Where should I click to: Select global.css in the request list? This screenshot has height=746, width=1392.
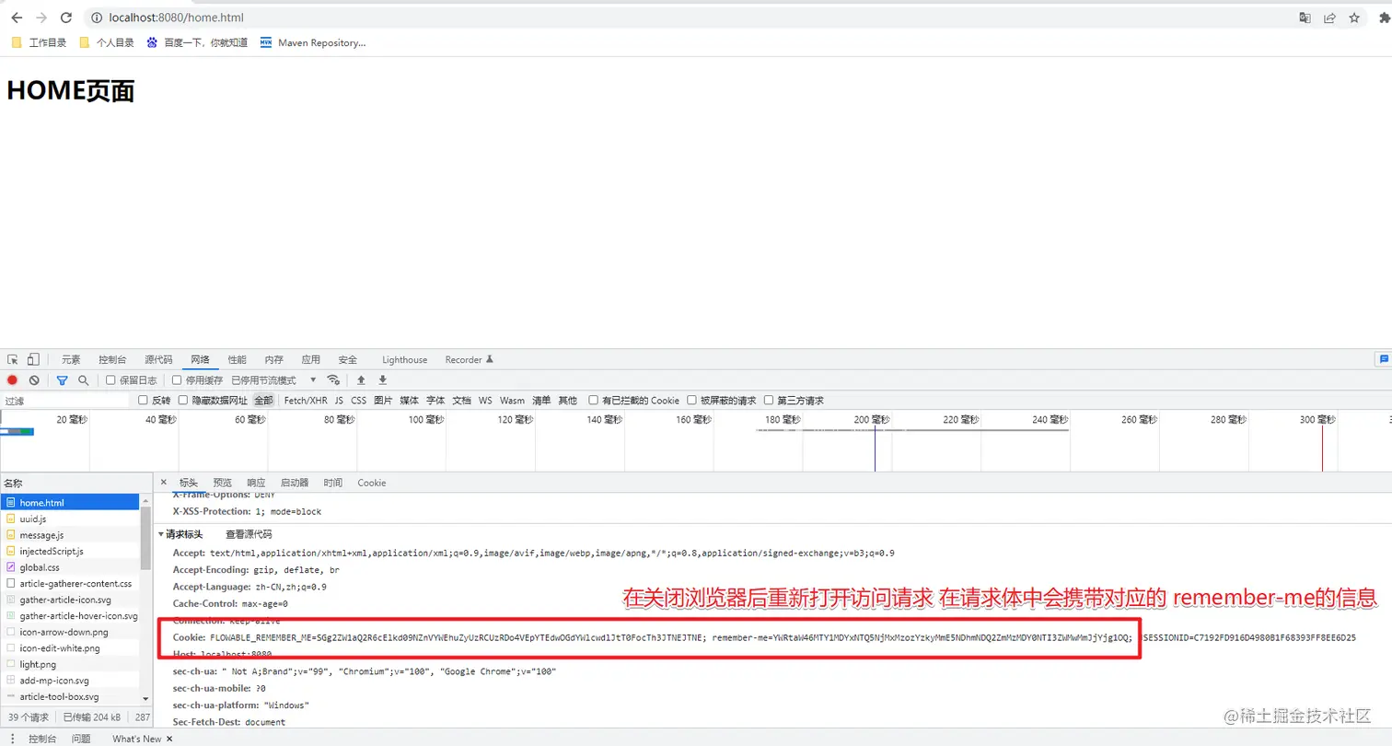click(71, 567)
